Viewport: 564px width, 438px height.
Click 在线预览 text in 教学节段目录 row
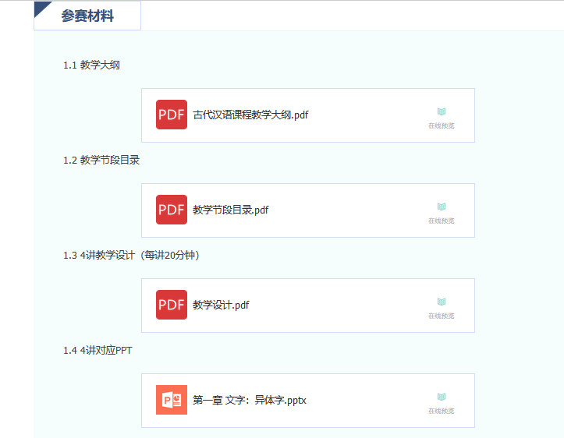tap(441, 221)
